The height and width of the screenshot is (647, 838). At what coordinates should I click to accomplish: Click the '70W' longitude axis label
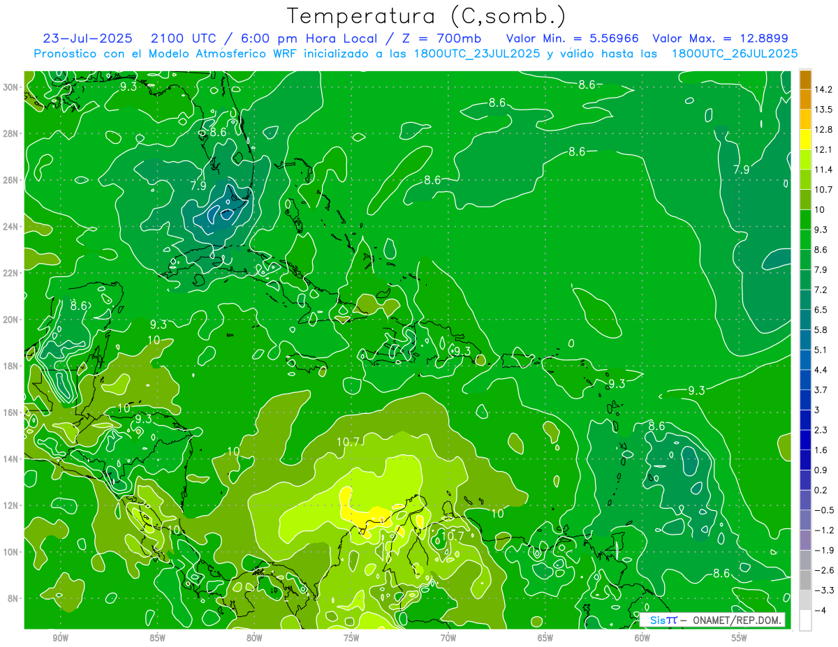448,638
